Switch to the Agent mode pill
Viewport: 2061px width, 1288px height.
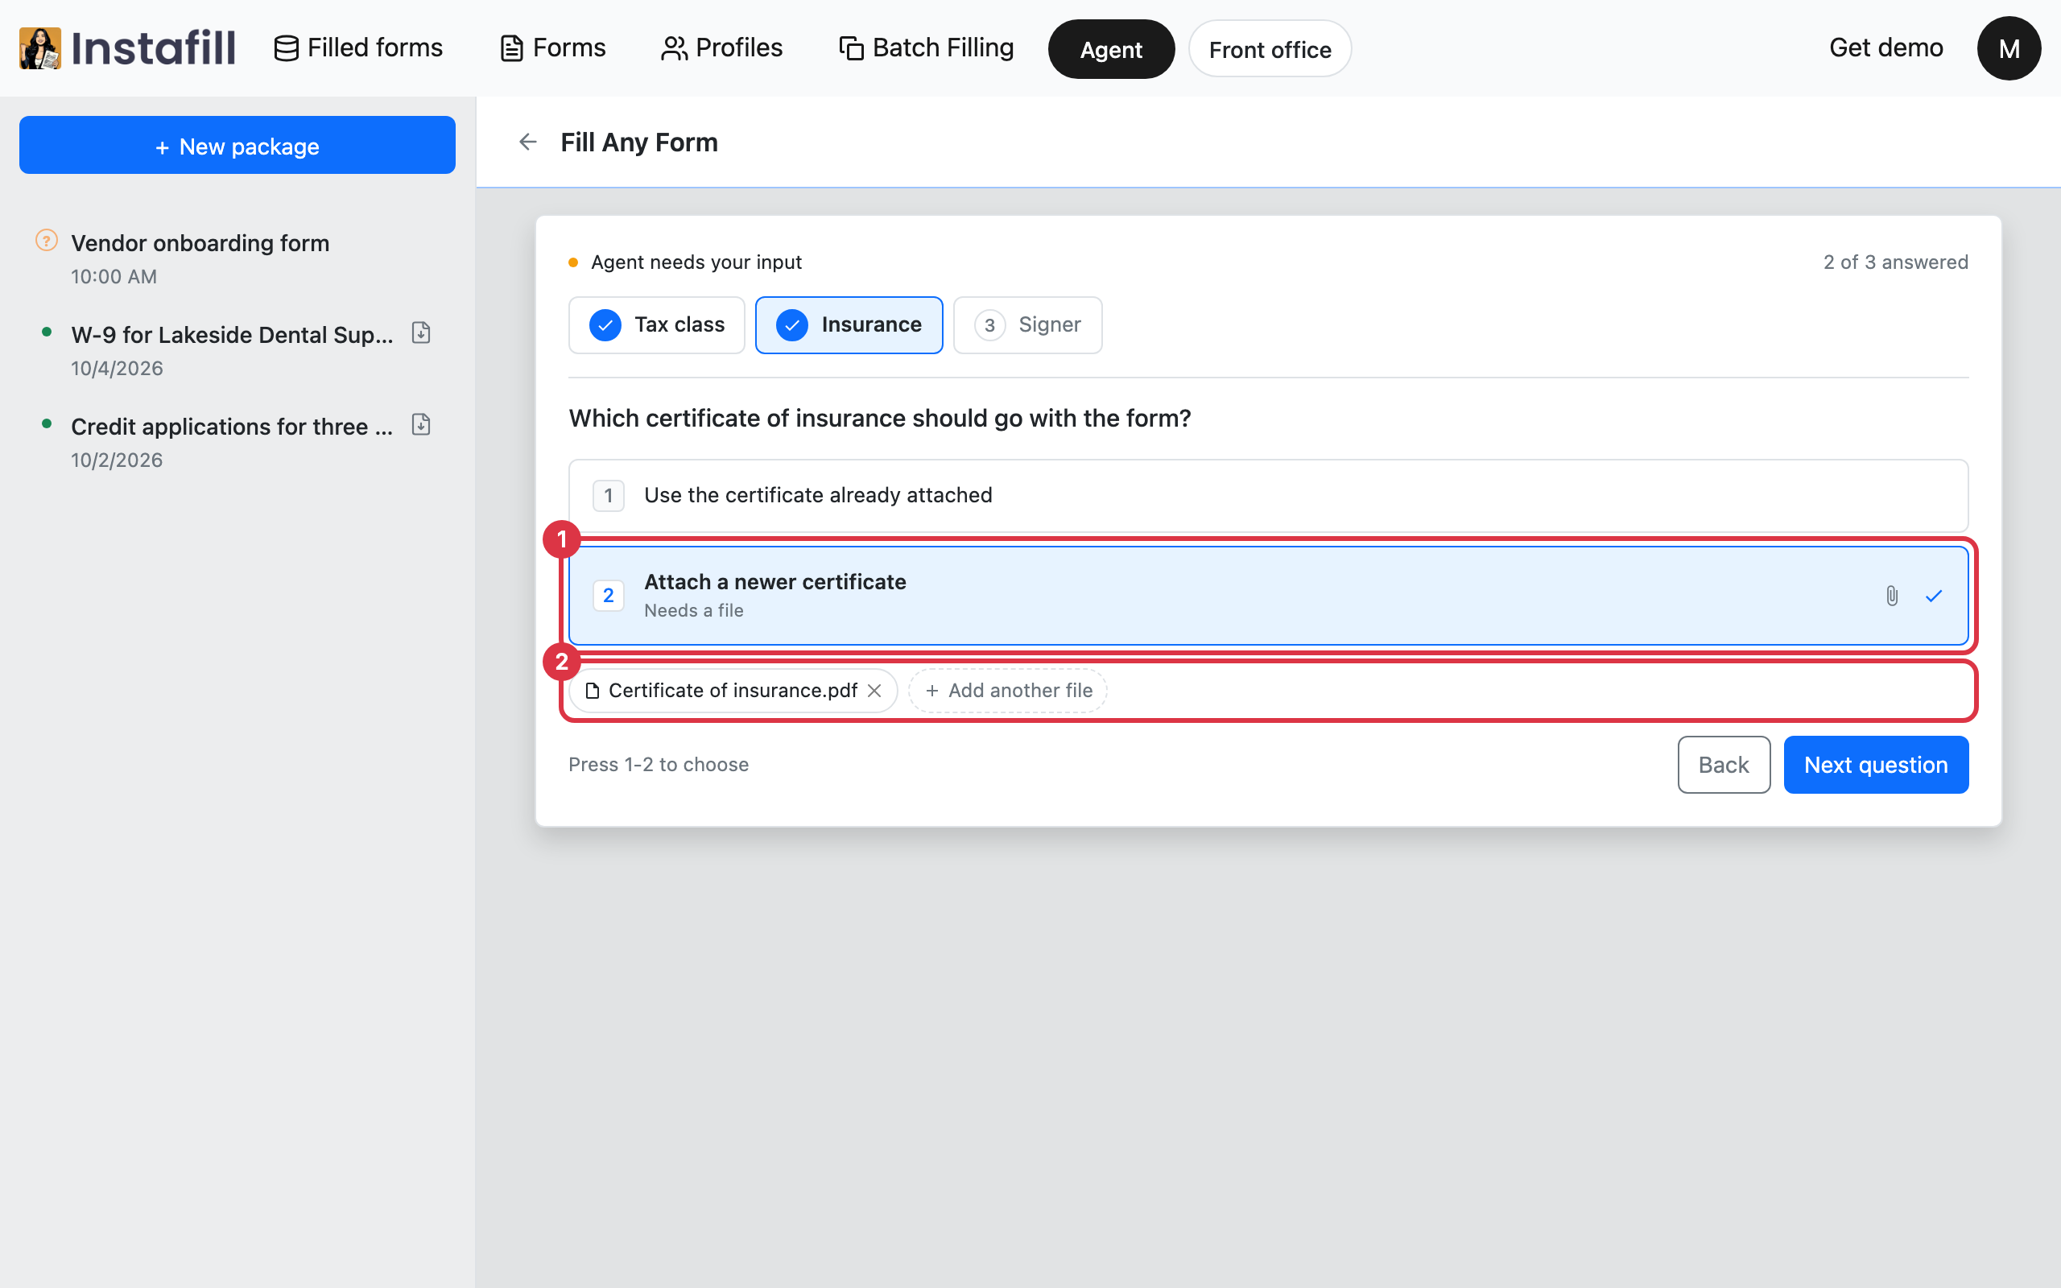pos(1110,49)
